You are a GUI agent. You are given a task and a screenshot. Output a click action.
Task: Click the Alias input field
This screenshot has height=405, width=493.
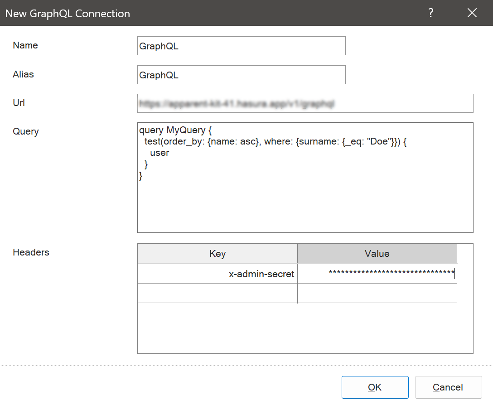point(242,75)
